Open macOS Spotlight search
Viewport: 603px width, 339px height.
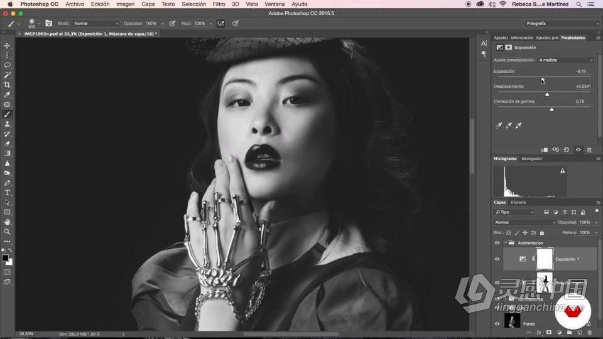coord(579,4)
